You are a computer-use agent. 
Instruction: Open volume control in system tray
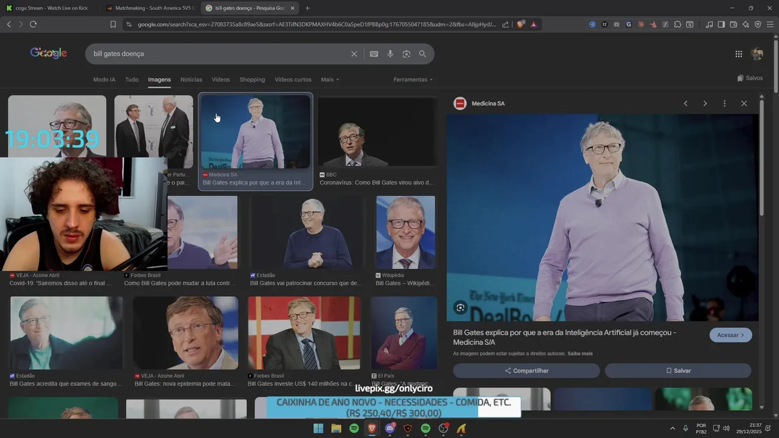(x=726, y=428)
